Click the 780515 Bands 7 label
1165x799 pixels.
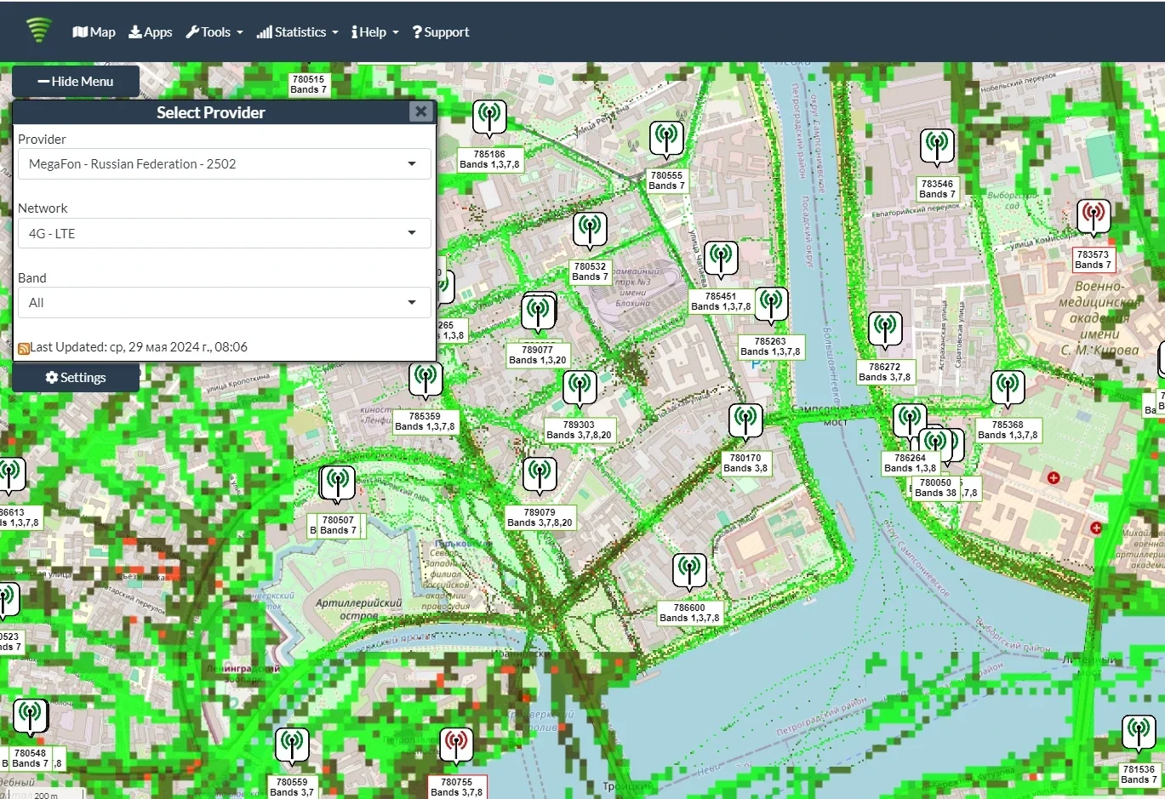308,84
